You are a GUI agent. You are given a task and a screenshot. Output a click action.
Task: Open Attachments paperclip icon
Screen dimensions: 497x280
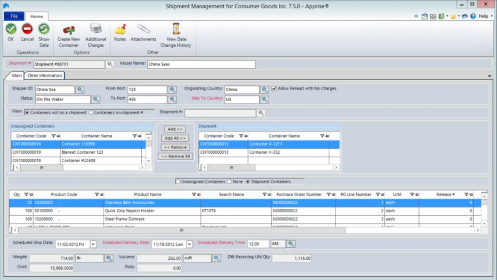(x=143, y=29)
